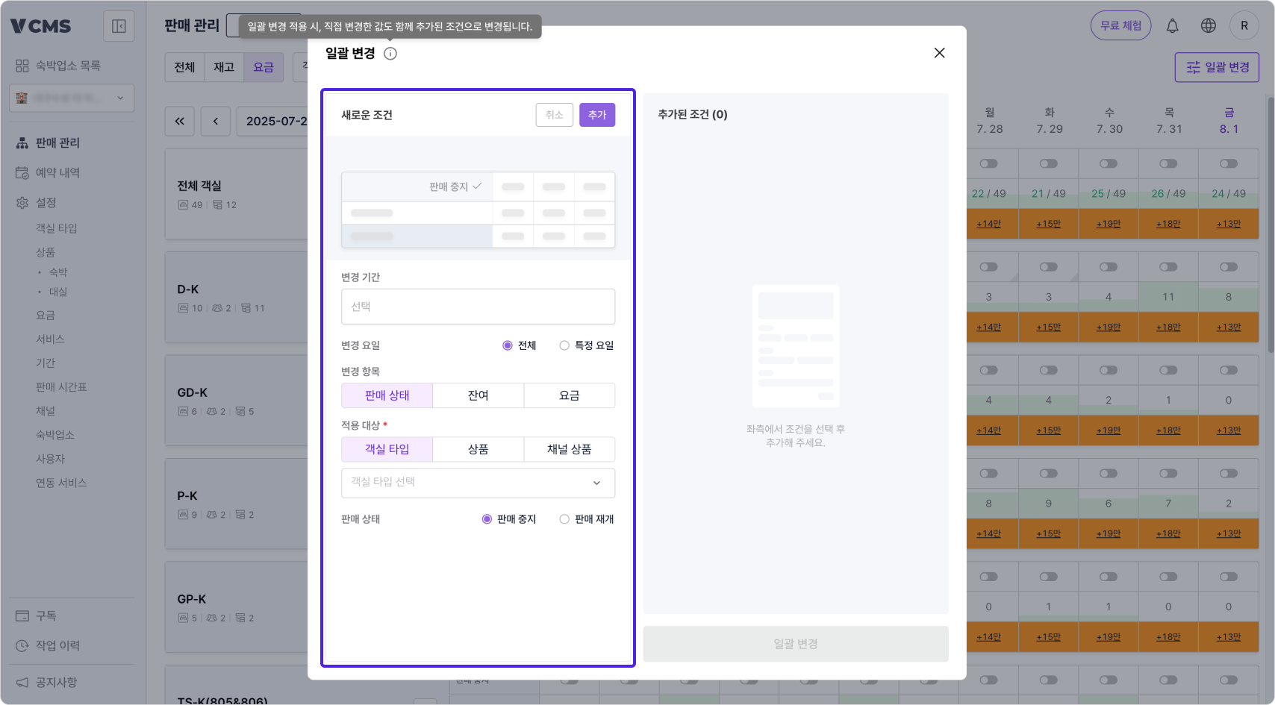Open the 변경 기간 date selector
This screenshot has height=705, width=1275.
pos(478,306)
